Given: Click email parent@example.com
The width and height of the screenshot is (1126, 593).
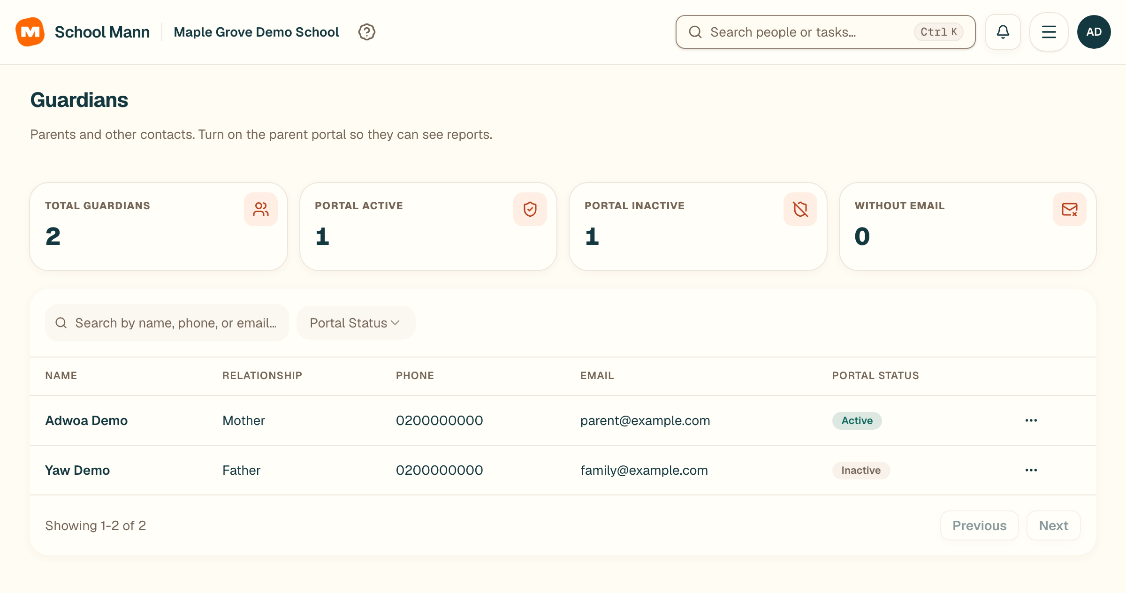Looking at the screenshot, I should [x=645, y=420].
